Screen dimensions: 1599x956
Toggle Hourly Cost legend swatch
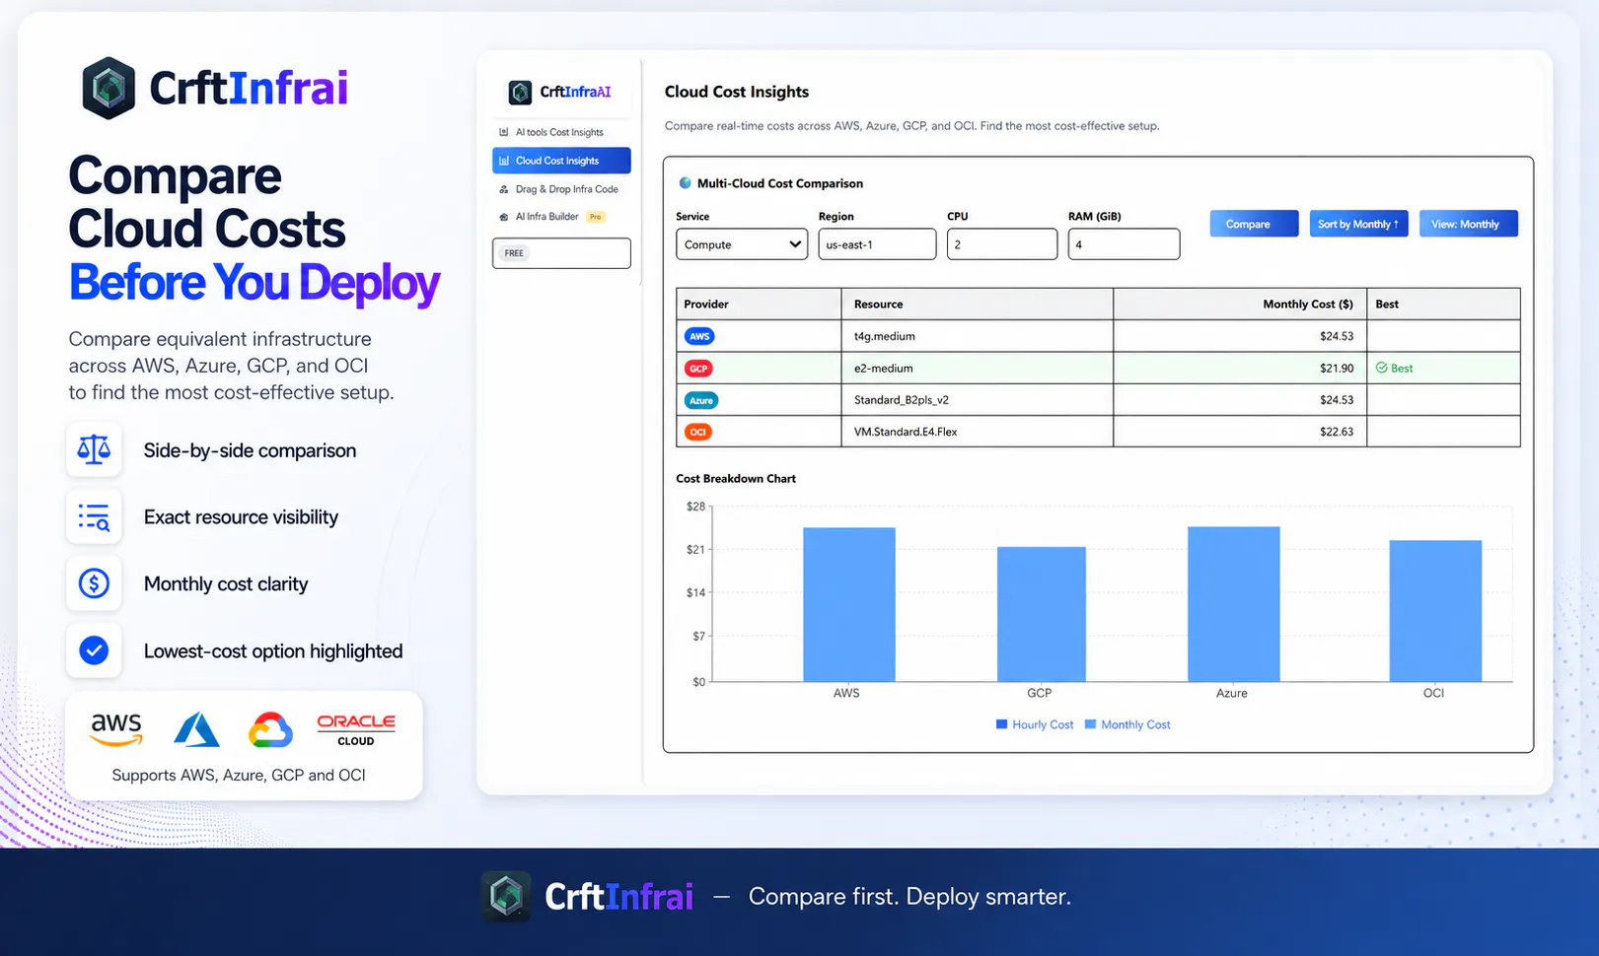click(1002, 724)
